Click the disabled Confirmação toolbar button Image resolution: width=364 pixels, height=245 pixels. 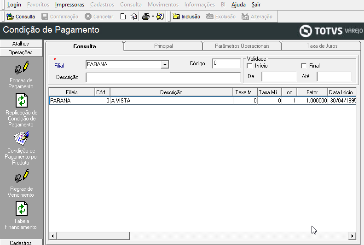point(60,17)
